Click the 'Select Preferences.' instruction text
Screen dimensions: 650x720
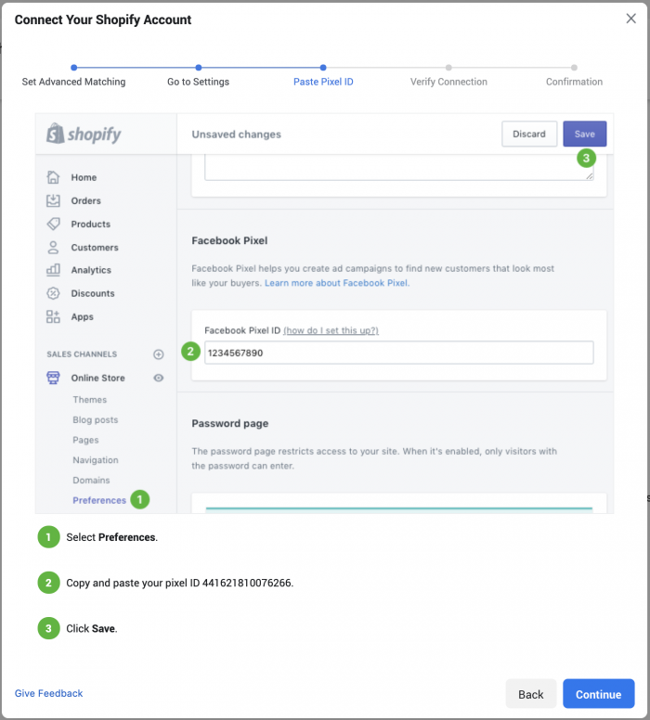tap(111, 537)
